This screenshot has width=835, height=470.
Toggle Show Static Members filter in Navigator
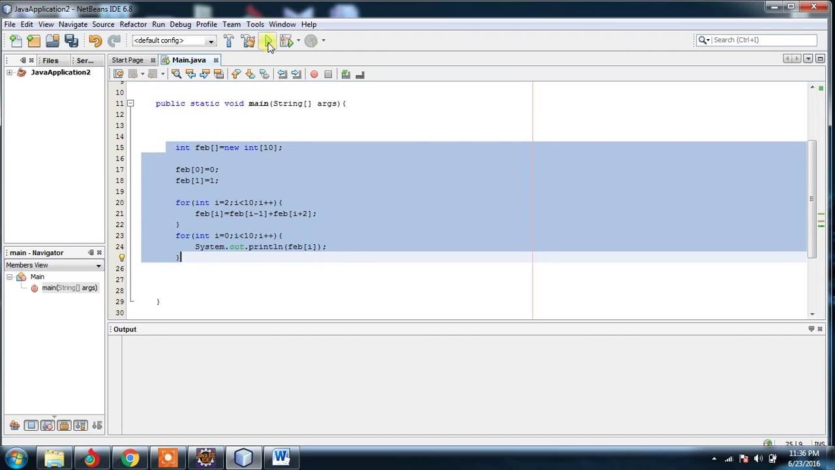pos(48,426)
